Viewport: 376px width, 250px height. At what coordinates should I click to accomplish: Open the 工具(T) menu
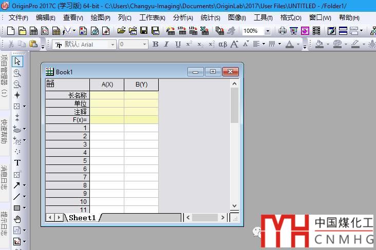[263, 18]
